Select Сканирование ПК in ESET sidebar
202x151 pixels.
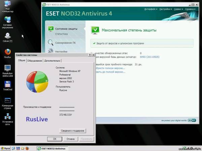tap(65, 43)
